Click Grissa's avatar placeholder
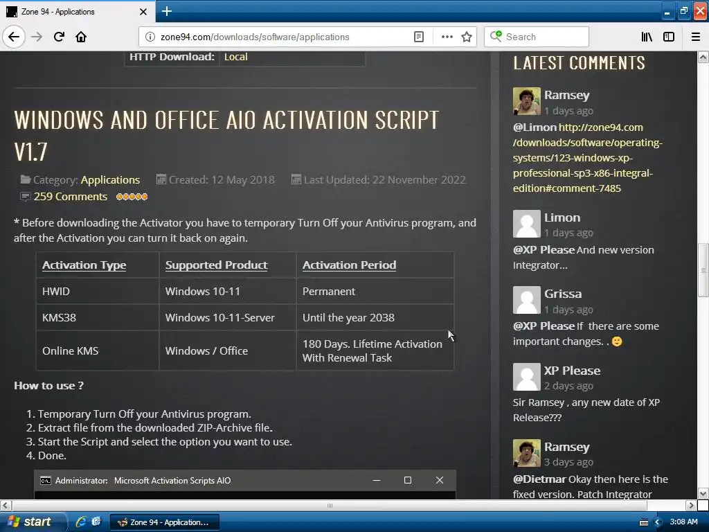 (526, 300)
